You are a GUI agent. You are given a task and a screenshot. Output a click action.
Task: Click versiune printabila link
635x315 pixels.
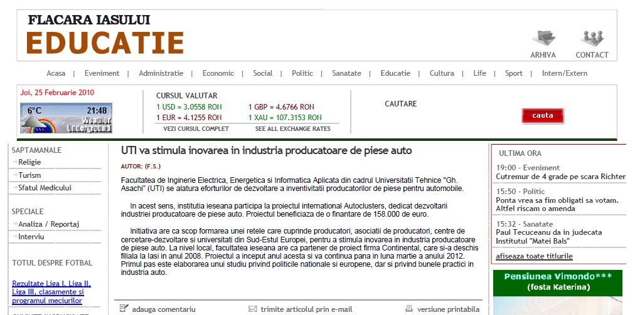(x=448, y=309)
